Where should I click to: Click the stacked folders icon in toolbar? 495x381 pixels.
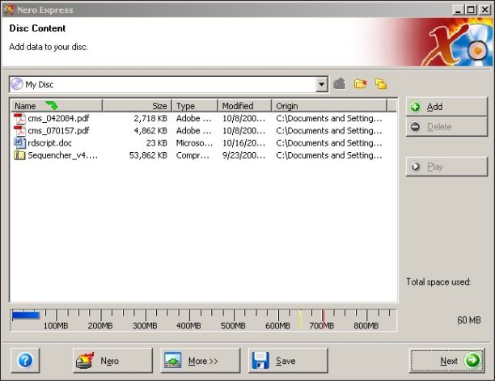381,84
